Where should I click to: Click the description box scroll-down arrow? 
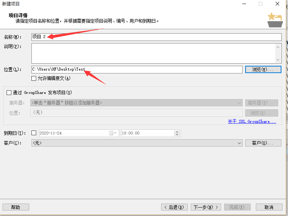coord(278,60)
